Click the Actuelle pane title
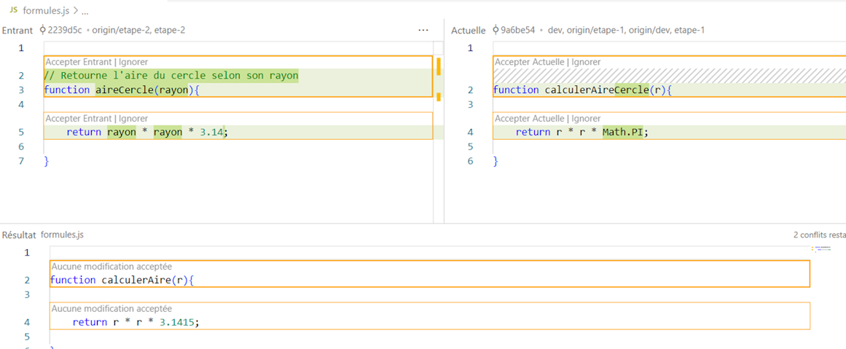The height and width of the screenshot is (349, 846). tap(469, 30)
